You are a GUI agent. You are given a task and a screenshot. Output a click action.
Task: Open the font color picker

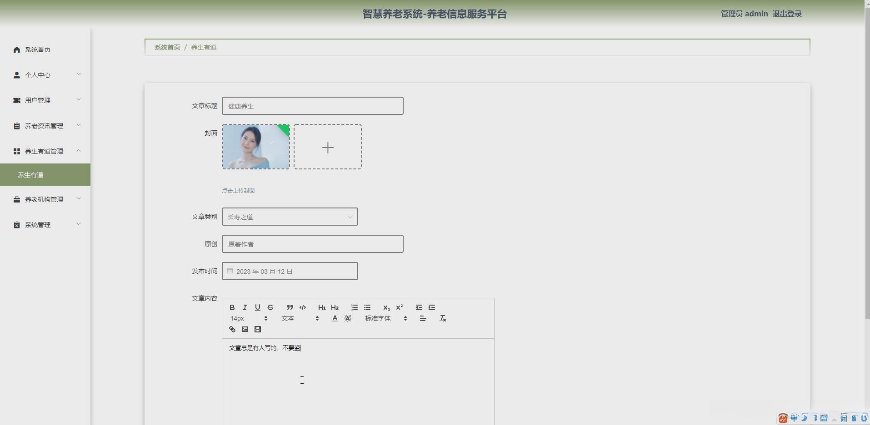pos(335,318)
